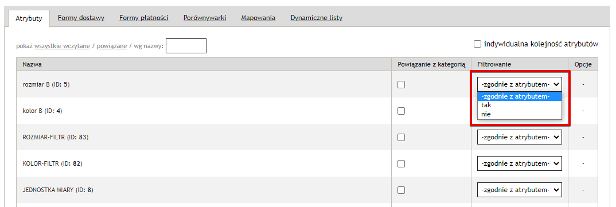Tick category link checkbox for rozmiar B
616x207 pixels.
401,84
